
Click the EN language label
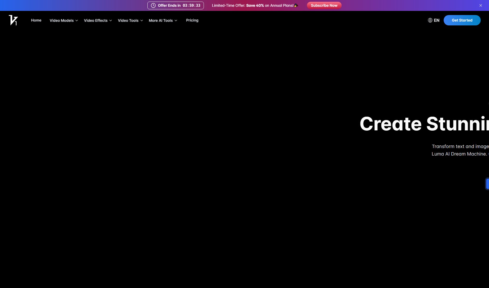tap(436, 20)
